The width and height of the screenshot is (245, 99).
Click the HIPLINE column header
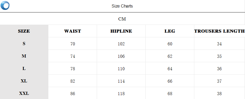121,31
